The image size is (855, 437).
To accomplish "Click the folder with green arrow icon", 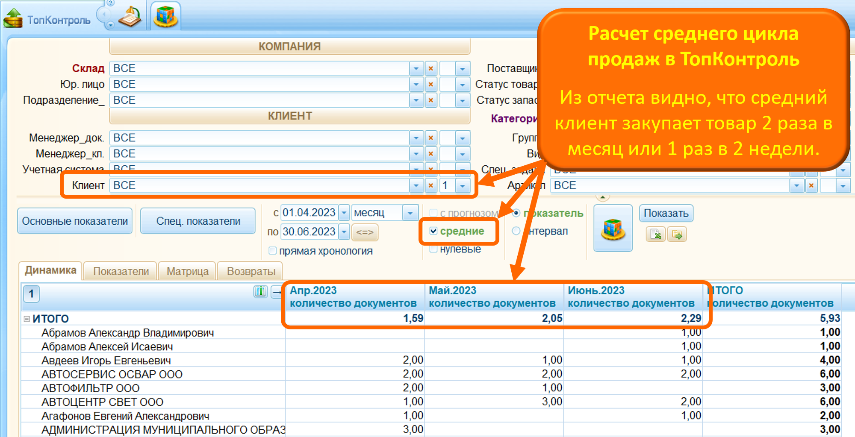I will tap(677, 234).
